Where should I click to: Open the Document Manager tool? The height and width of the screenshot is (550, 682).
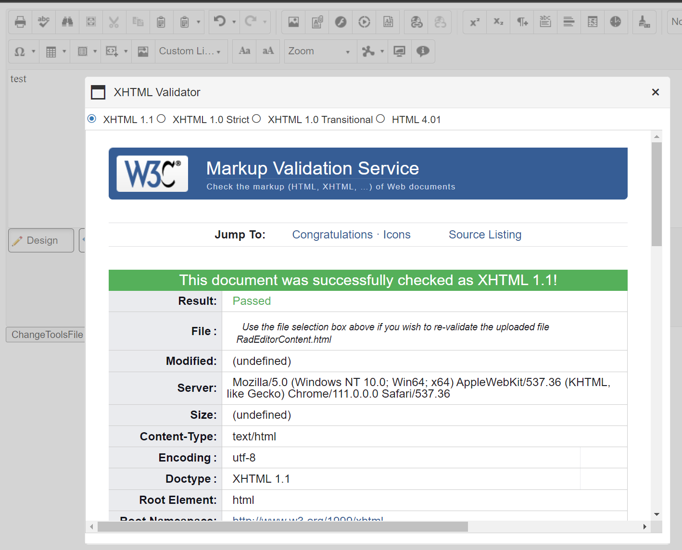coord(317,22)
